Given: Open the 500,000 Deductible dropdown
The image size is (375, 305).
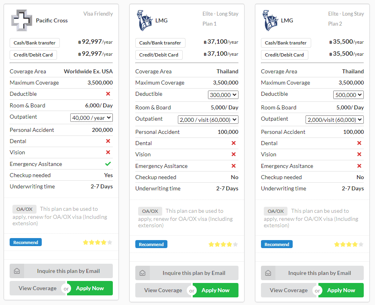Looking at the screenshot, I should (x=349, y=95).
